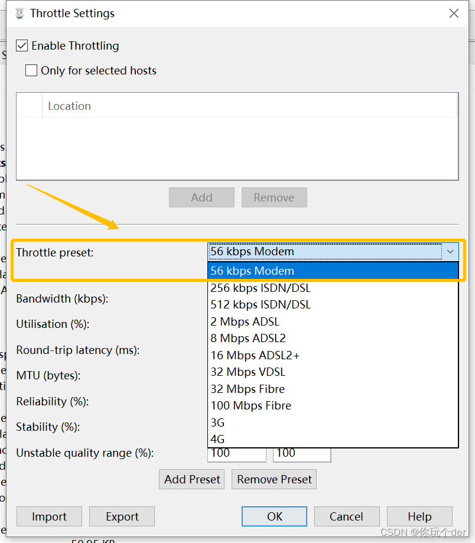The height and width of the screenshot is (543, 475).
Task: Close the Throttle Settings dialog
Action: (x=454, y=13)
